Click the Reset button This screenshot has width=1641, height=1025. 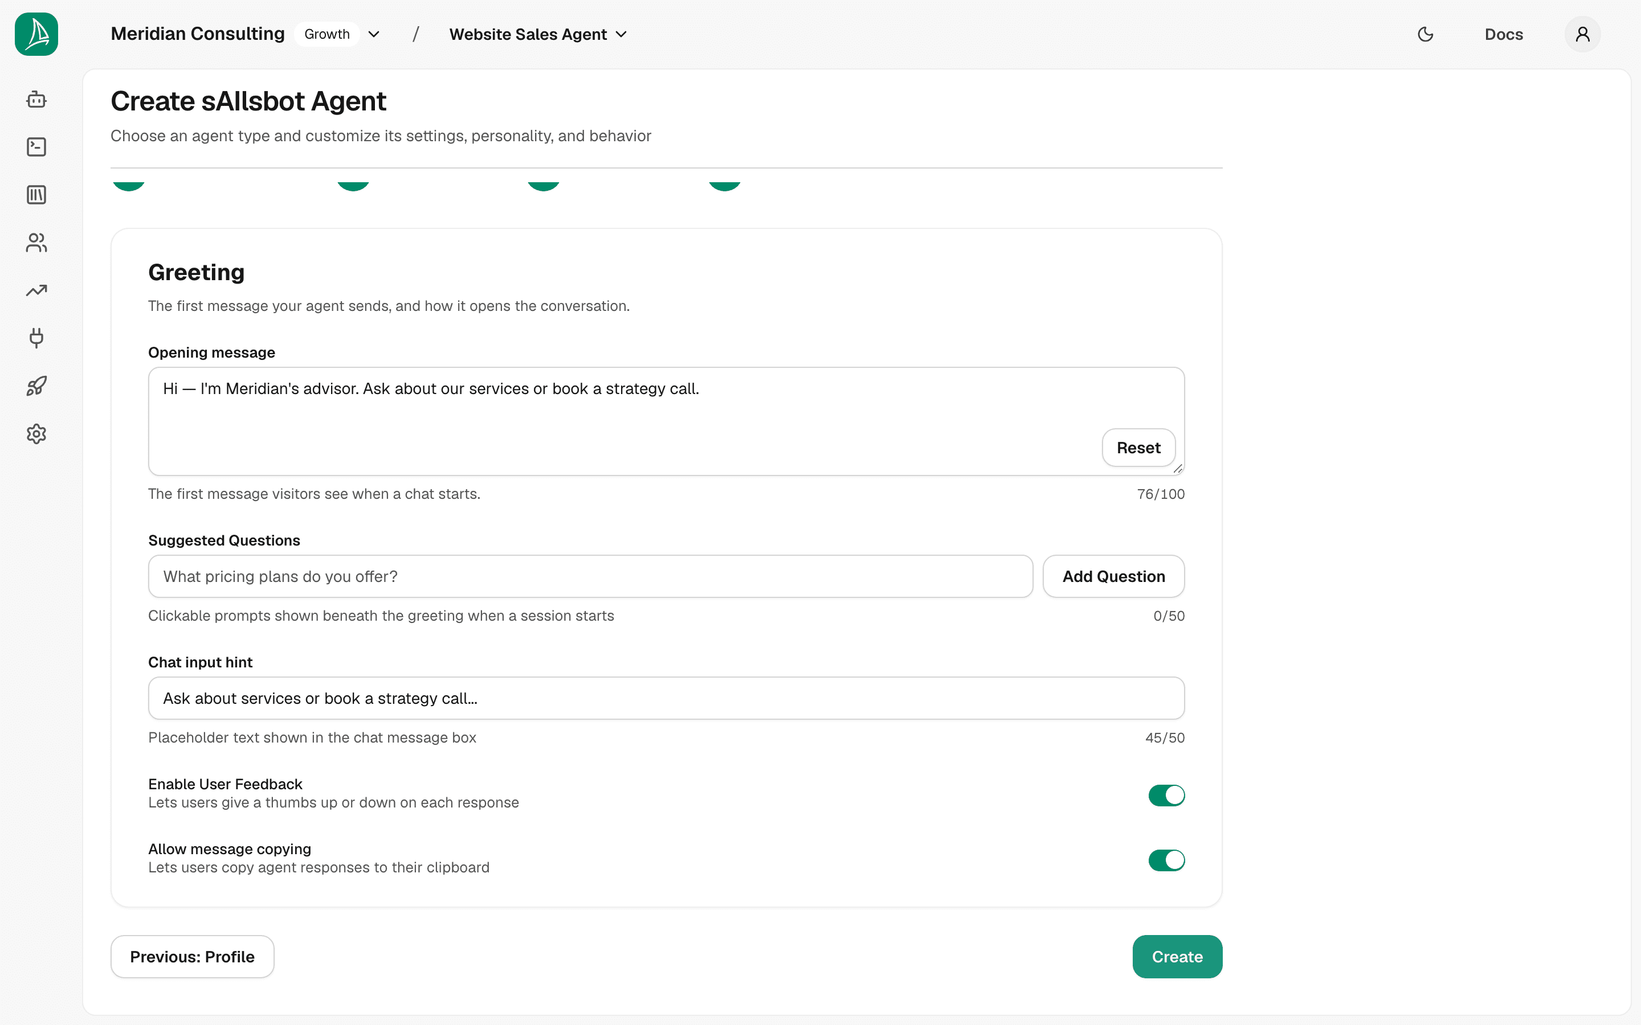(x=1138, y=448)
